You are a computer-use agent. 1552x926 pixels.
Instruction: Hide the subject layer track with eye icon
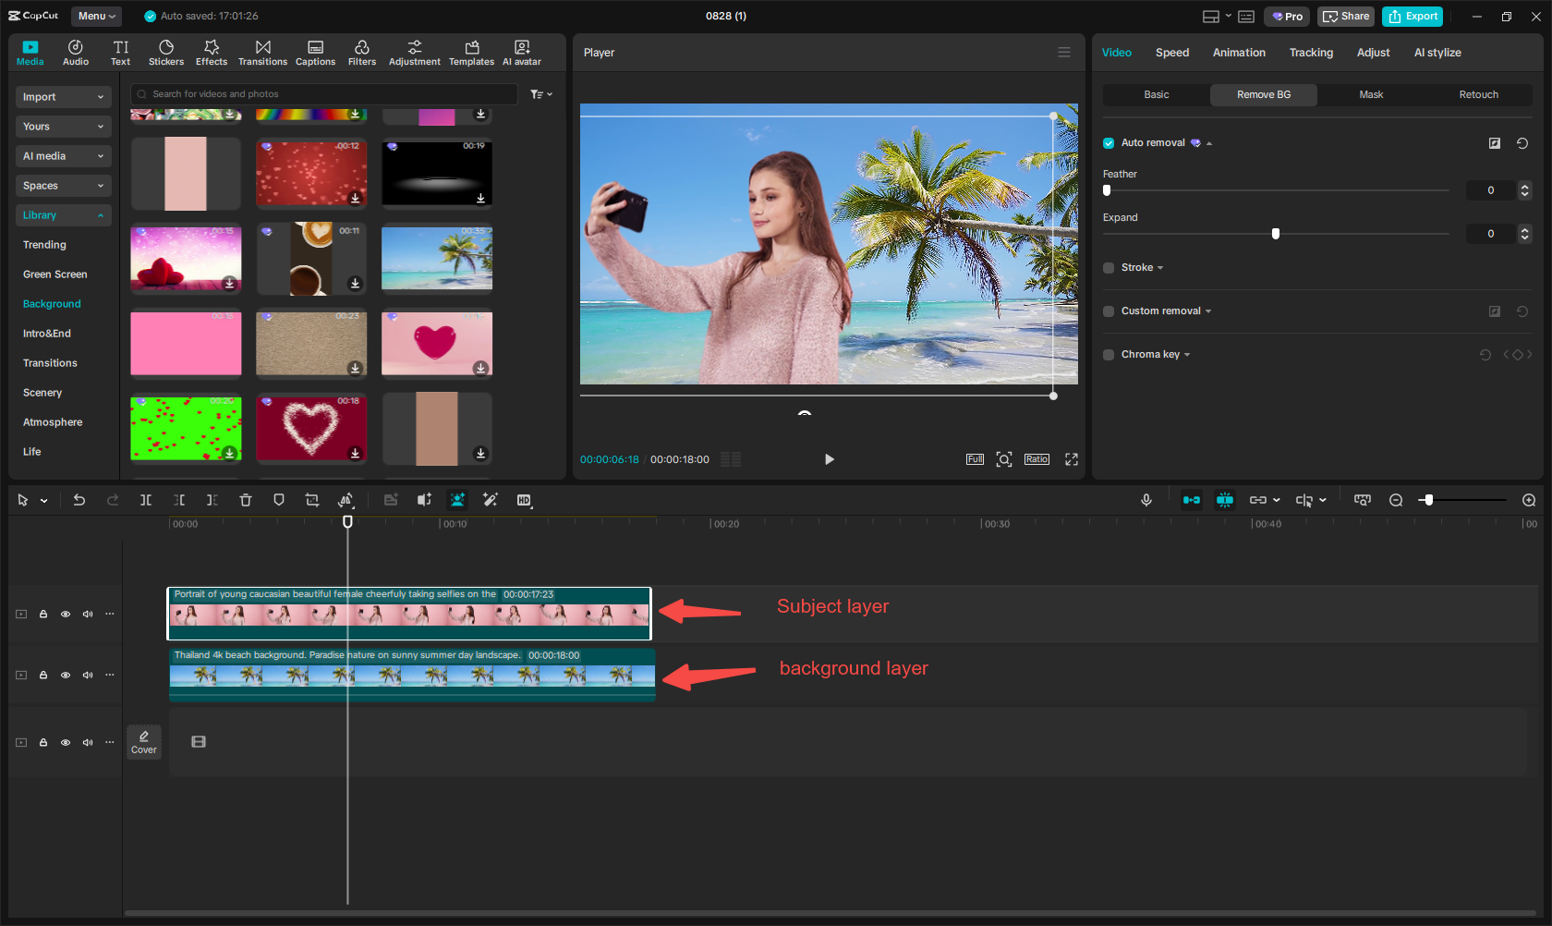[x=66, y=614]
